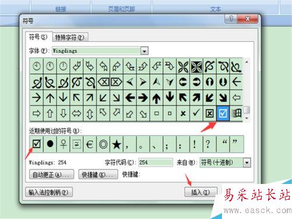The image size is (292, 219).
Task: Select the inverted dark leaf ornament symbol
Action: pos(196,66)
